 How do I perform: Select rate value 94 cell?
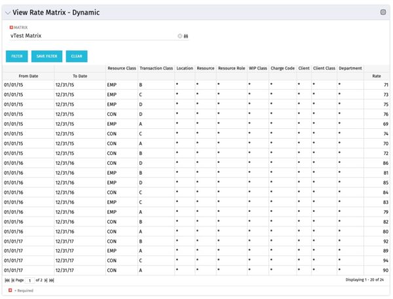[x=377, y=260]
